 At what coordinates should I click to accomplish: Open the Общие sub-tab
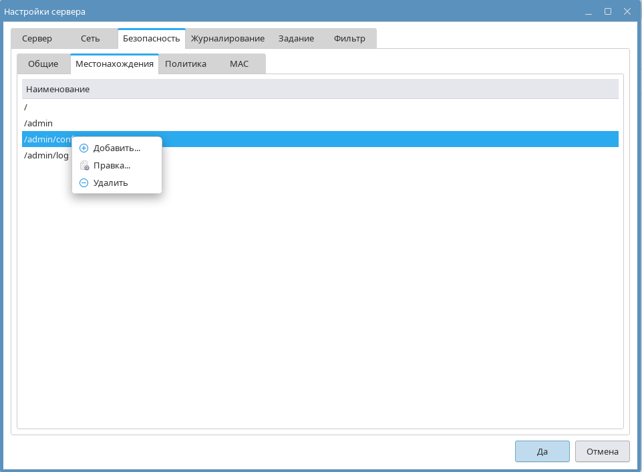click(x=43, y=64)
